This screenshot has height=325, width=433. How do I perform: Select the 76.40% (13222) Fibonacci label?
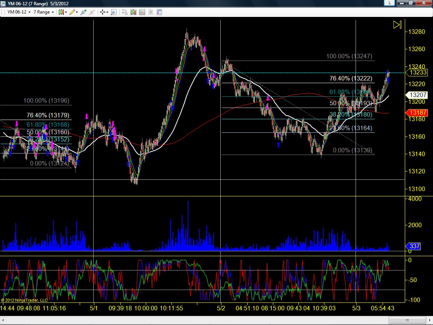[x=351, y=79]
